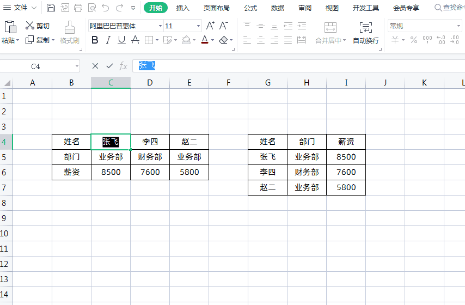465x305 pixels.
Task: Click the eraser clear icon
Action: point(223,40)
